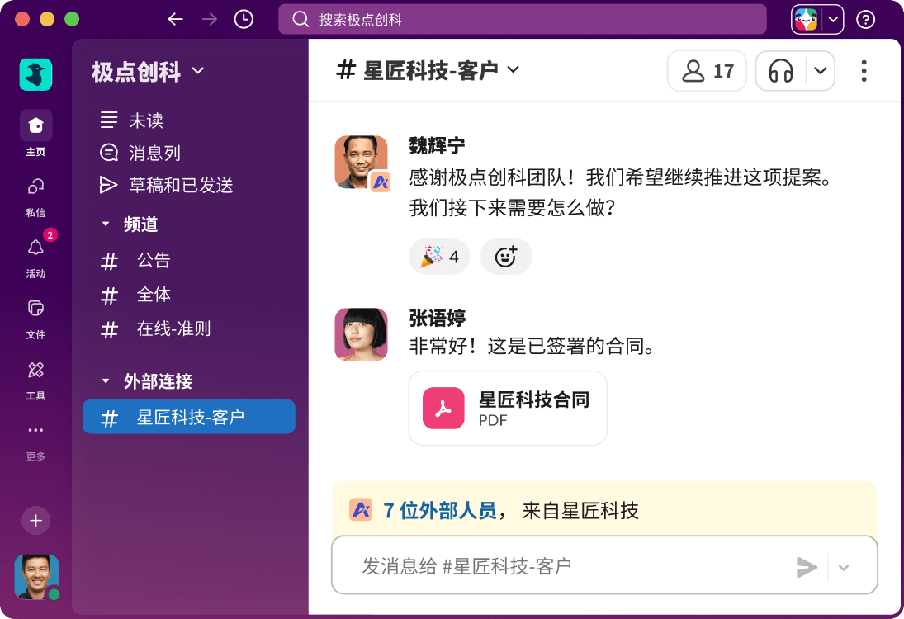Screen dimensions: 904x619
Task: Toggle the 🎉 party reaction on 魏辉宁's message
Action: click(x=439, y=257)
